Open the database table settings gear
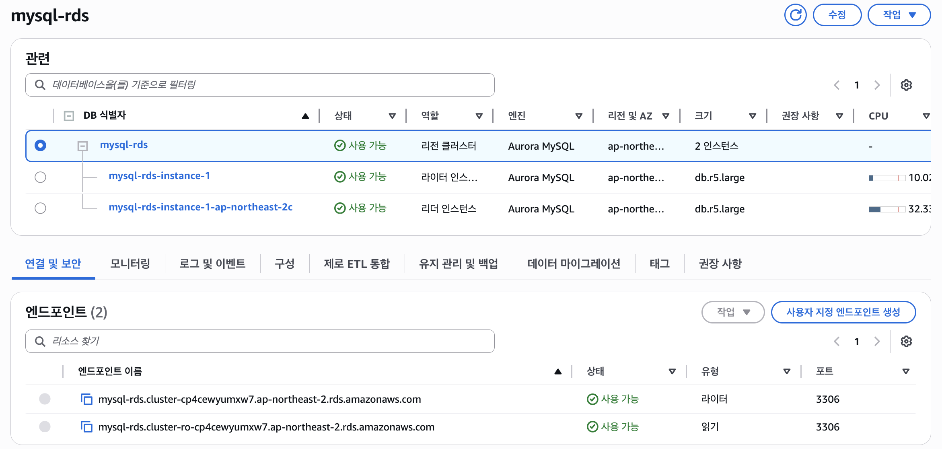942x449 pixels. [x=906, y=85]
